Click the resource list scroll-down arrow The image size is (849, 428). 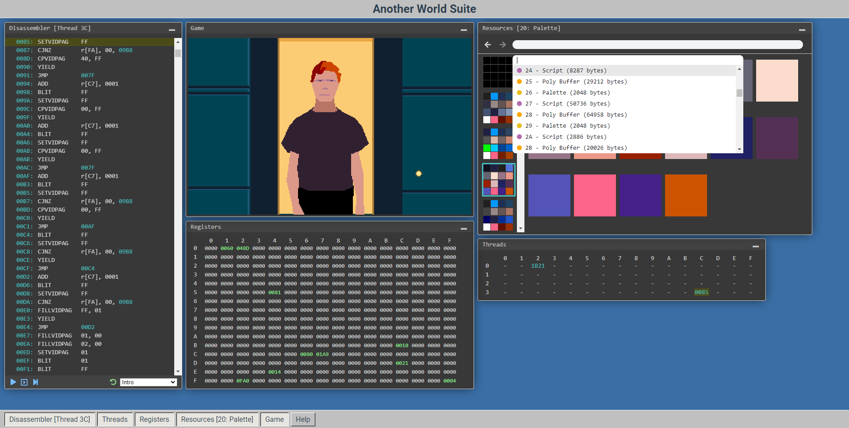click(x=739, y=149)
